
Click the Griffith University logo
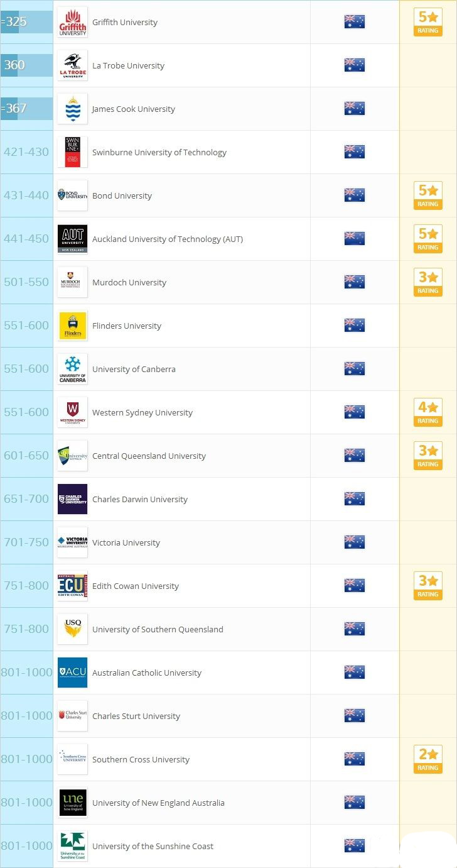72,22
